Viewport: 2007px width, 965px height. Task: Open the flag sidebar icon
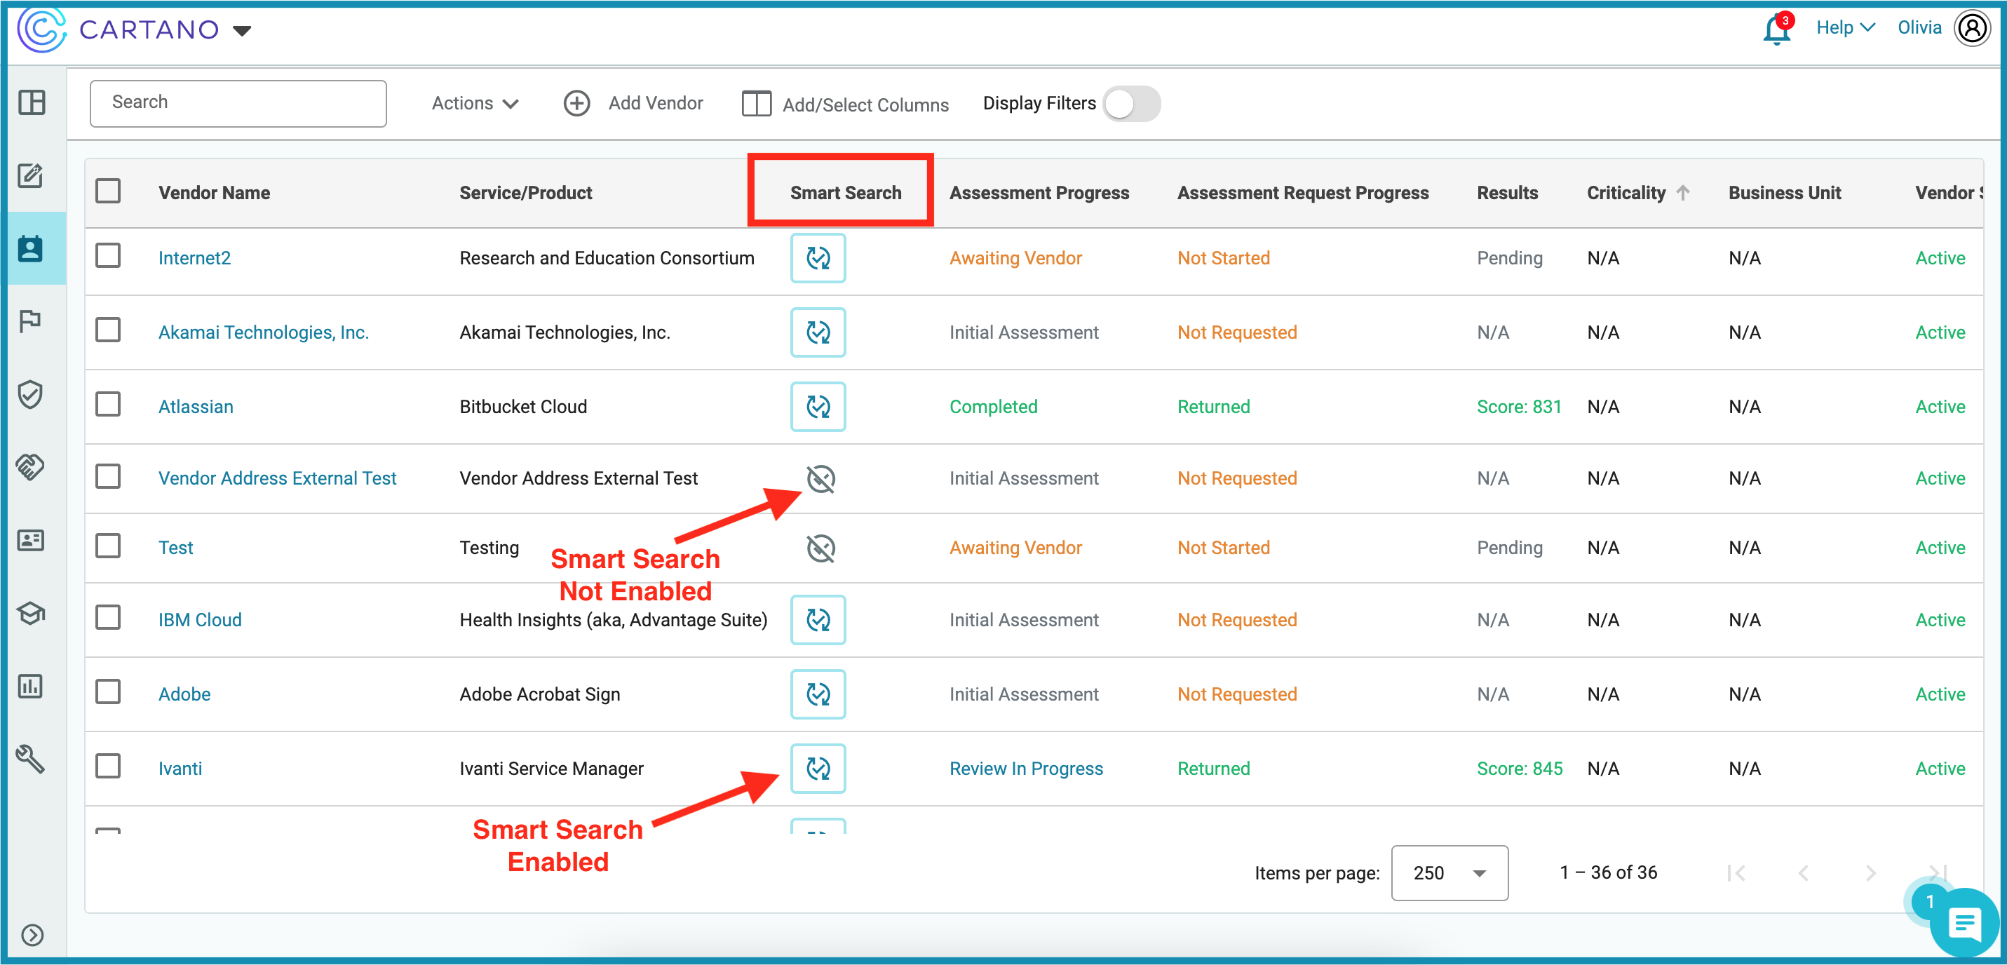click(30, 320)
